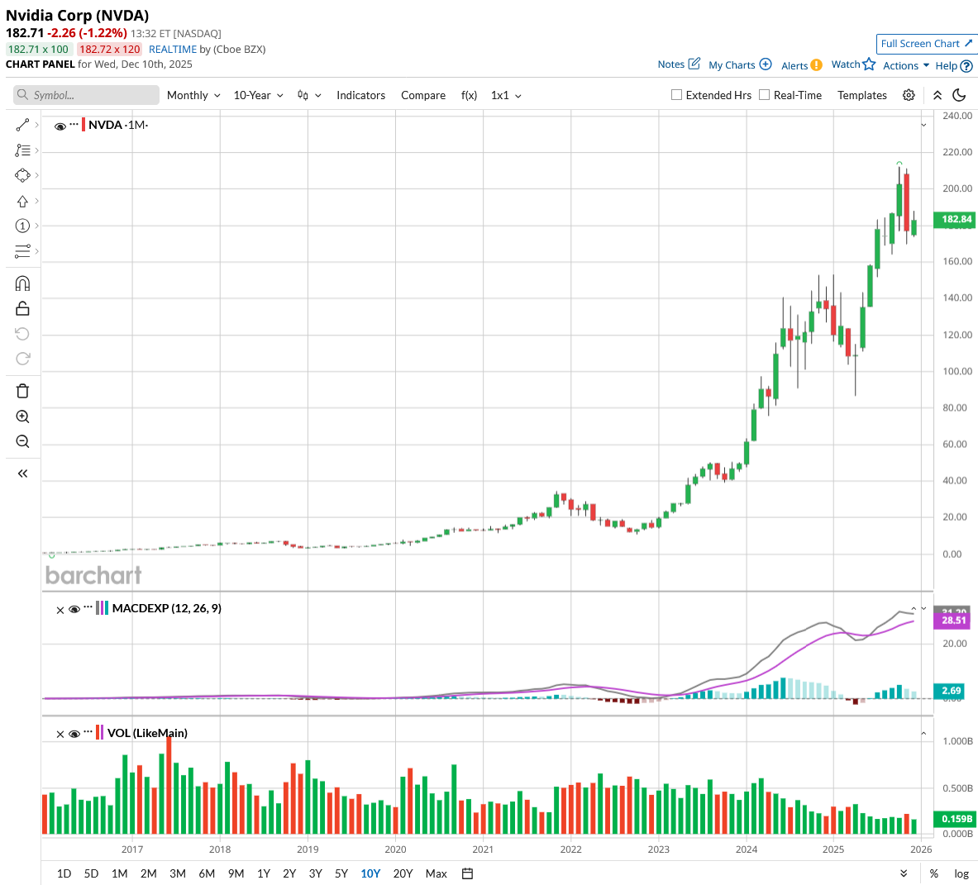Open MACDEXP more options dots
Screen dimensions: 978x885
[88, 607]
